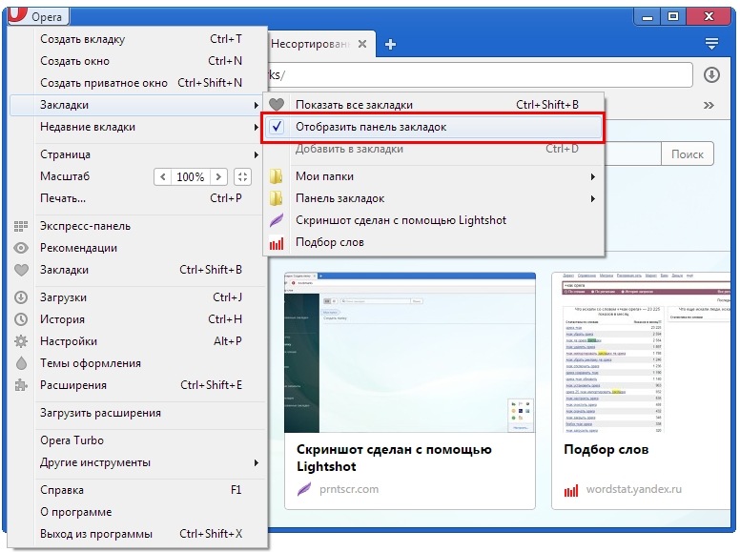Toggle fullscreen icon next to zoom
The image size is (740, 552).
[242, 177]
